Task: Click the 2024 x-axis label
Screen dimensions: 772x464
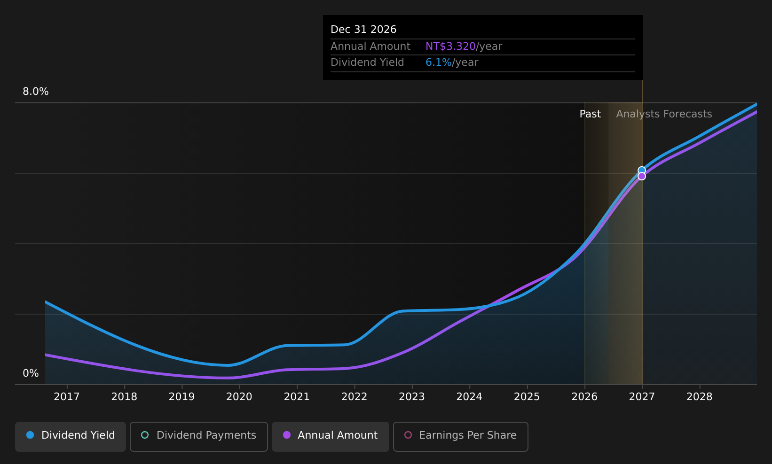Action: pyautogui.click(x=469, y=397)
